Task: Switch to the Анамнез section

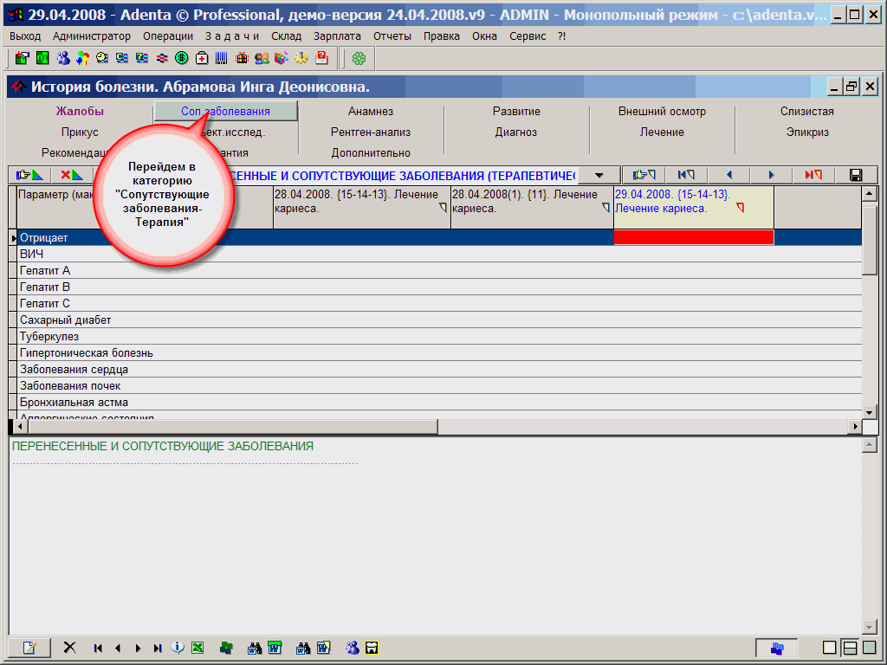Action: point(371,111)
